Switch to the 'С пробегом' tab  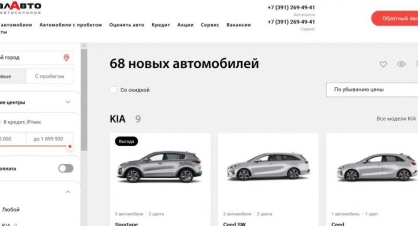50,76
